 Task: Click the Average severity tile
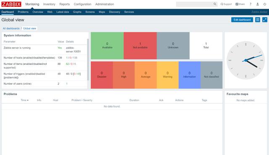click(146, 75)
